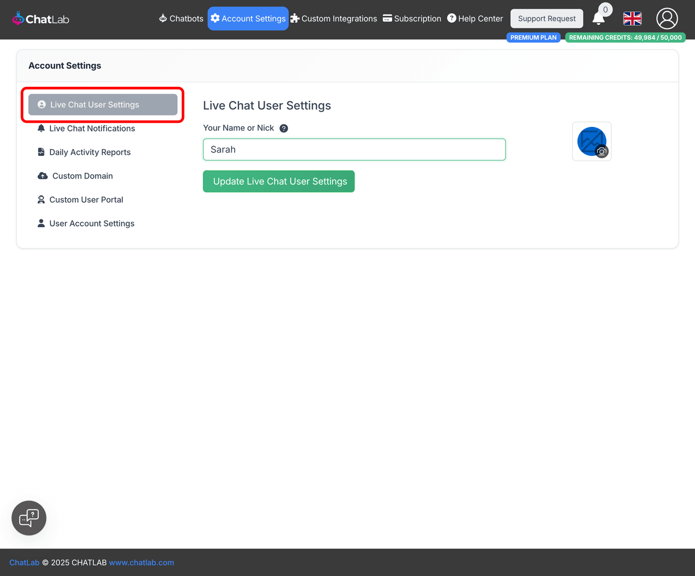Open the Help Center
This screenshot has width=695, height=576.
point(475,18)
